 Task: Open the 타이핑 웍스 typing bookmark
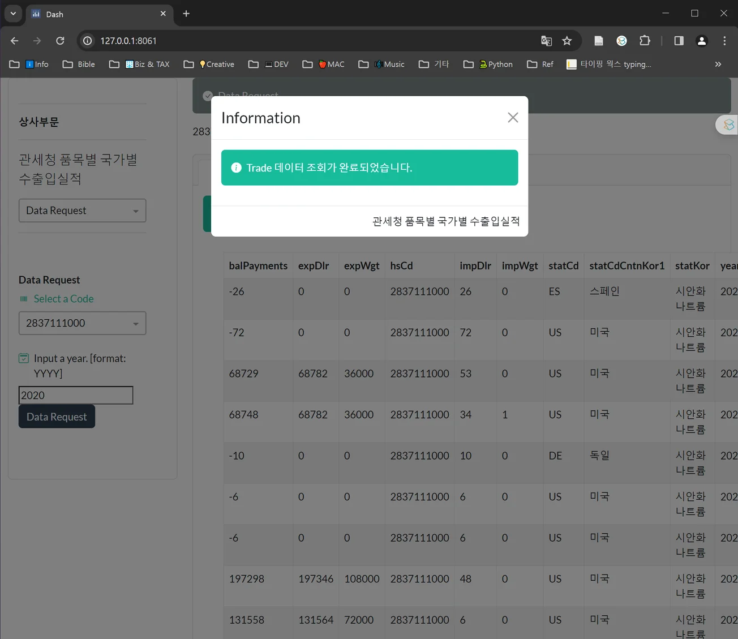point(609,64)
